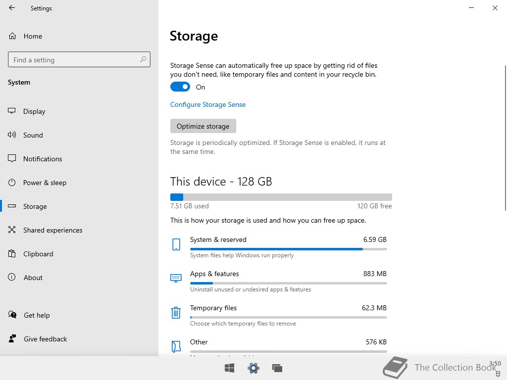Click the taskbar clock showing 3:50

pos(495,364)
